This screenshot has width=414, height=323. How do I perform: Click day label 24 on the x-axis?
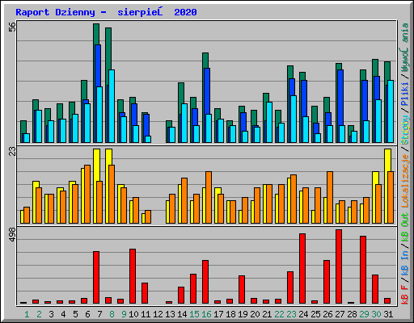click(x=303, y=314)
